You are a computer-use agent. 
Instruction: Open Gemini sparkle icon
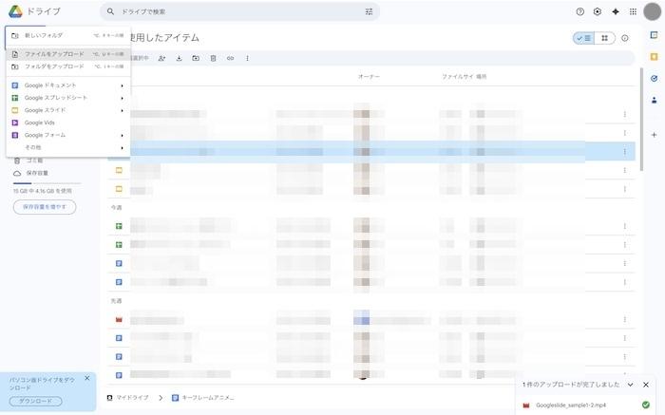[x=616, y=11]
